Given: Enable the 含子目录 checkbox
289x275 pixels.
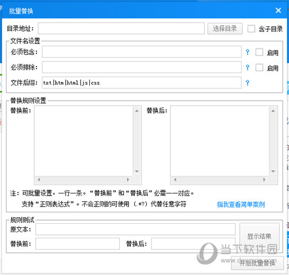Looking at the screenshot, I should (x=251, y=29).
